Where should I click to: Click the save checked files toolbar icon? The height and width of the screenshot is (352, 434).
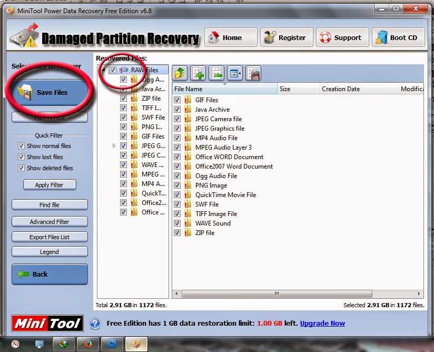(x=253, y=73)
